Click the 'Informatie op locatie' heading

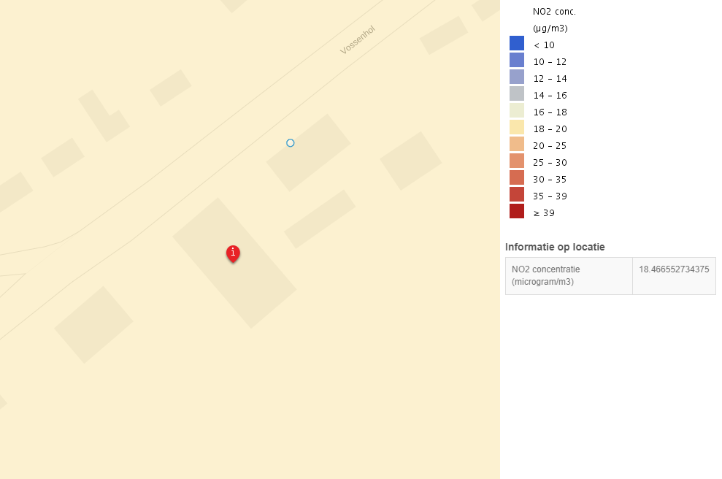point(555,247)
